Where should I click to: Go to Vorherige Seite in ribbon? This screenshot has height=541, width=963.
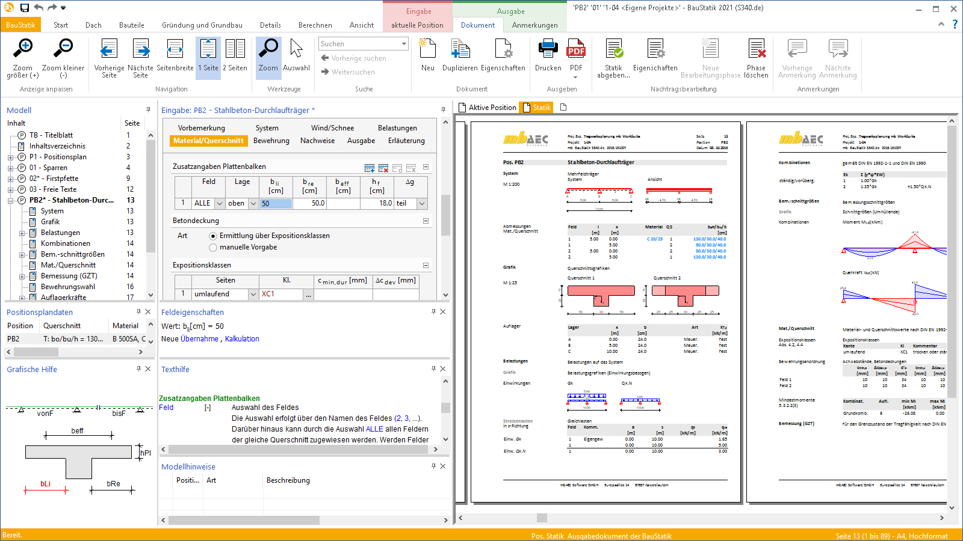(x=109, y=49)
